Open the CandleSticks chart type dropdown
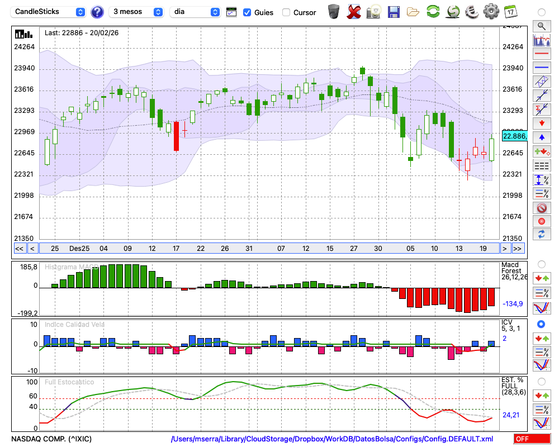Screen dimensions: 559x447 tap(48, 12)
